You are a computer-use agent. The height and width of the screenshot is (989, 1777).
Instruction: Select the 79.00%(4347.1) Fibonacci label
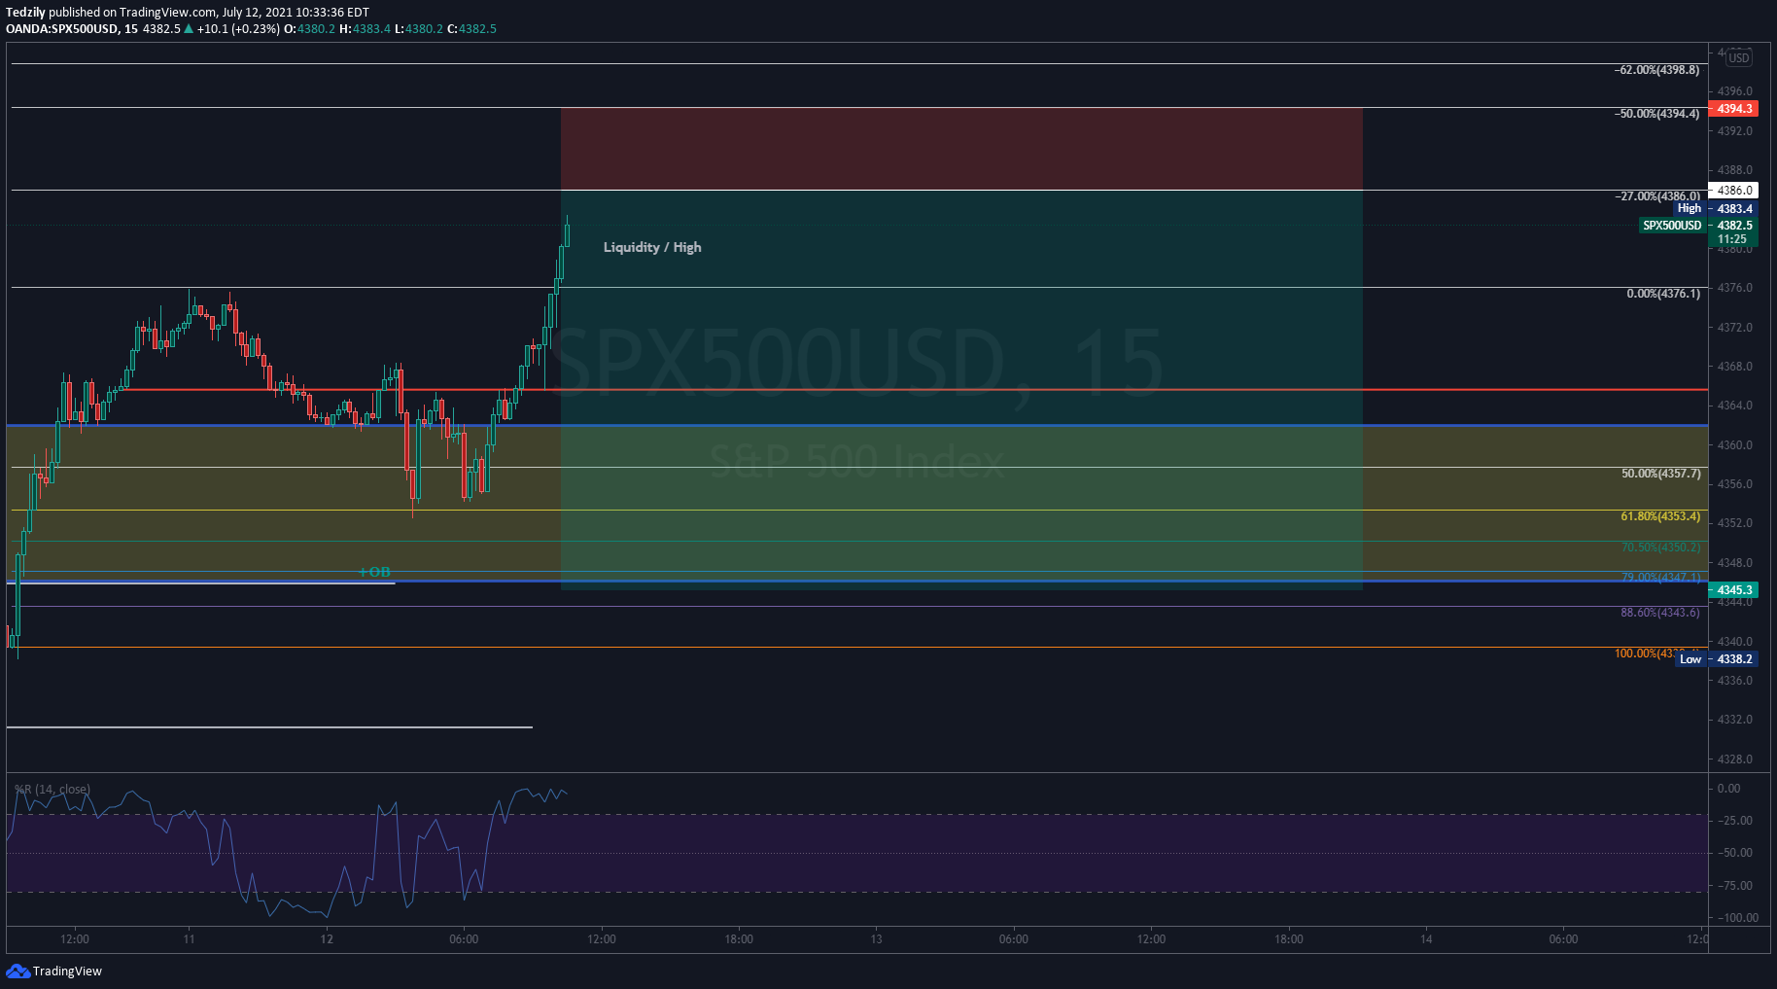pos(1661,577)
